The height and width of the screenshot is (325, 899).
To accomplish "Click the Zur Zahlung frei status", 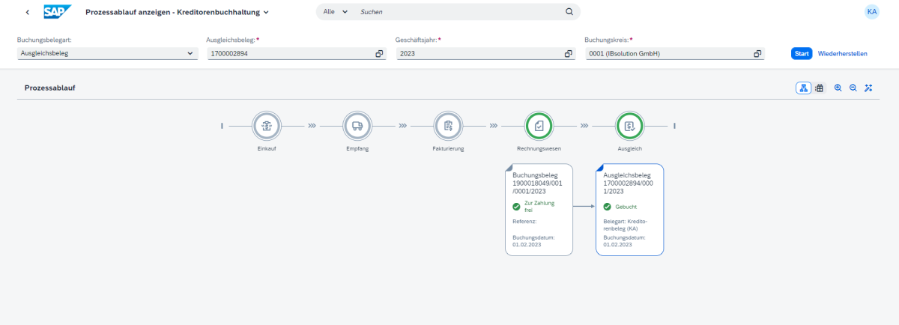I will (538, 207).
